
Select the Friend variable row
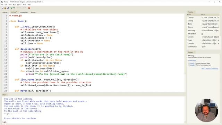point(203,21)
